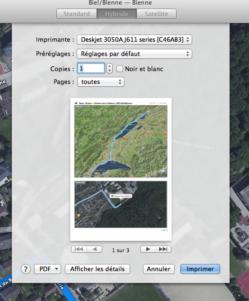This screenshot has width=249, height=301.
Task: Click the 'Pages :' label
Action: click(x=64, y=82)
